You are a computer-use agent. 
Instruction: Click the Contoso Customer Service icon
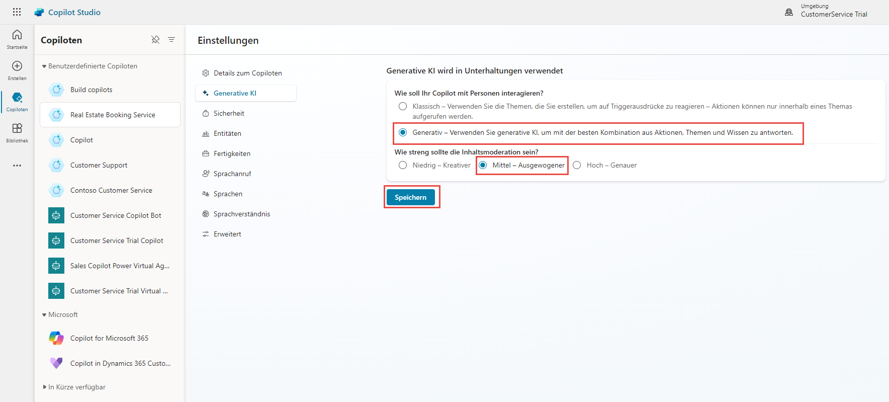pyautogui.click(x=56, y=190)
